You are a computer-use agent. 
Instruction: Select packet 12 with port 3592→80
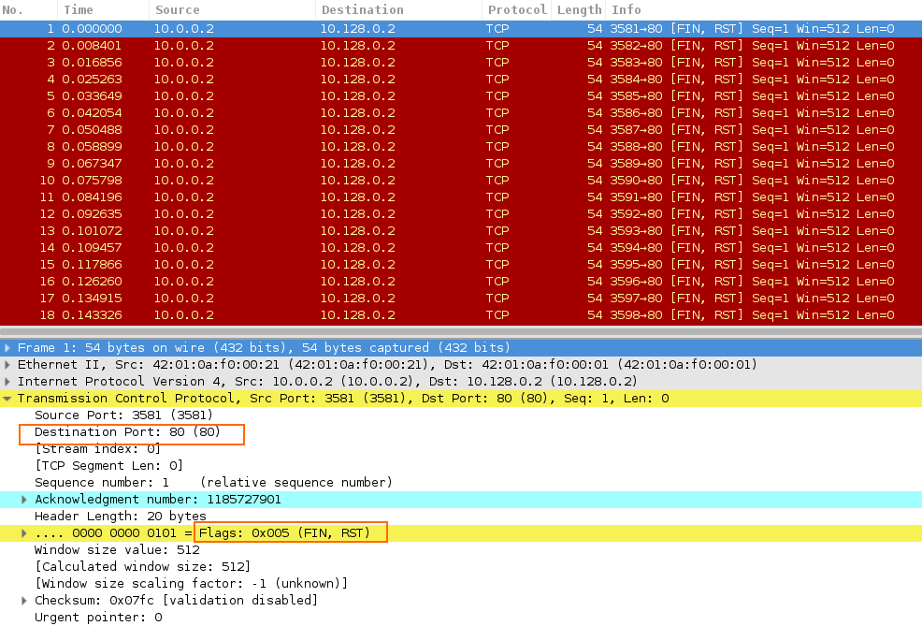tap(461, 213)
